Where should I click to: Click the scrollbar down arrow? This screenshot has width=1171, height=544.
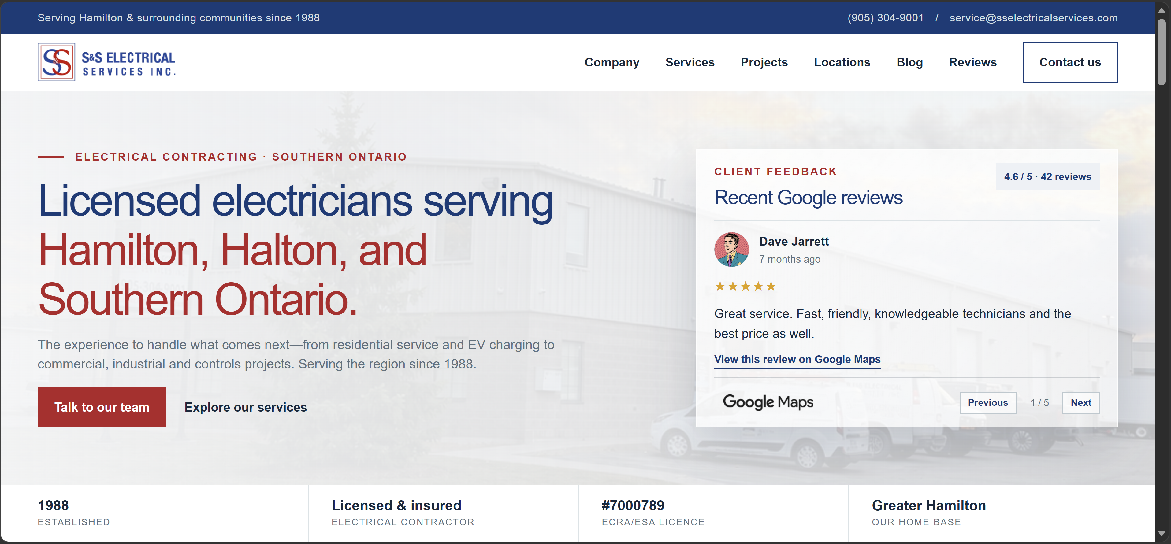(1162, 533)
